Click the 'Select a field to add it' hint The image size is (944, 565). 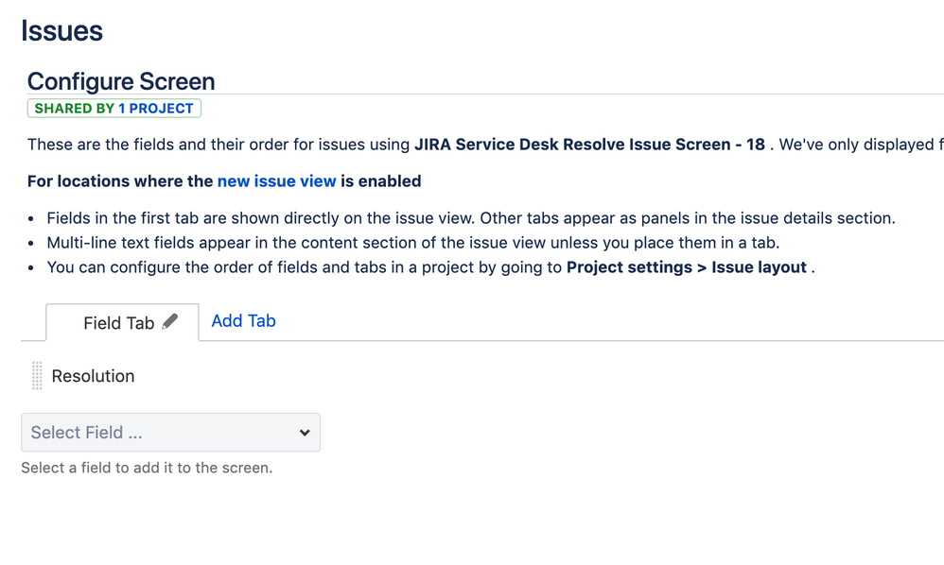coord(147,468)
